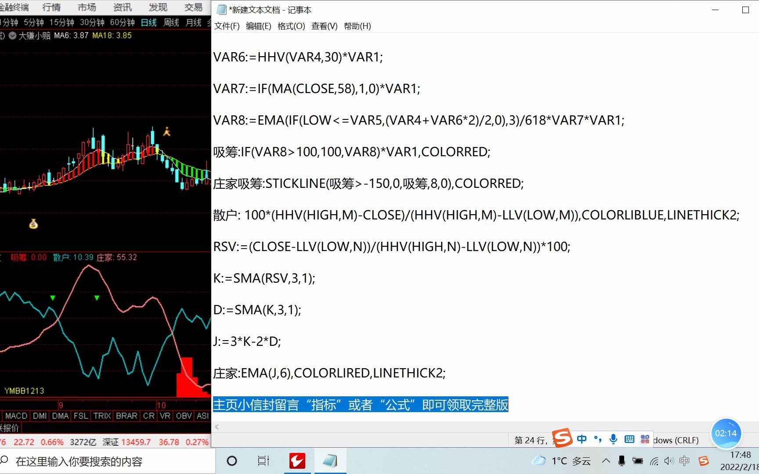Screen dimensions: 759x474
Task: Click the Sogou voice input microphone
Action: pos(614,439)
